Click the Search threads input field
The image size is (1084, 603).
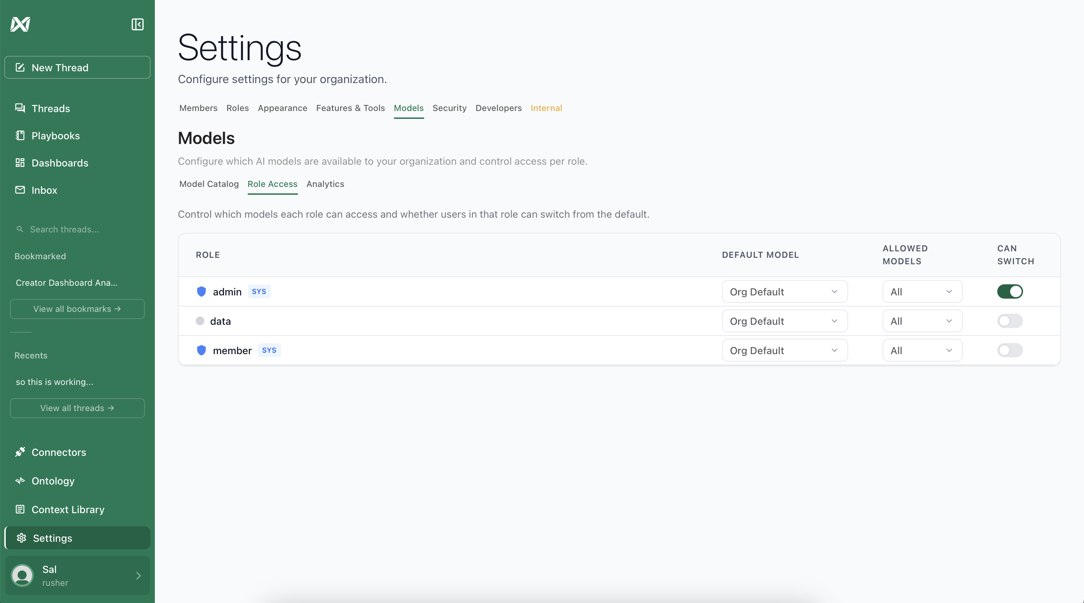[77, 230]
